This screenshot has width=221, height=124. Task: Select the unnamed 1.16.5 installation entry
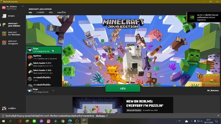click(44, 79)
